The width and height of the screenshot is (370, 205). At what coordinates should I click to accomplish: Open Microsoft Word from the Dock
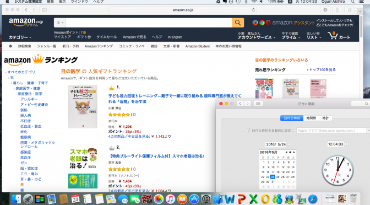pyautogui.click(x=230, y=199)
